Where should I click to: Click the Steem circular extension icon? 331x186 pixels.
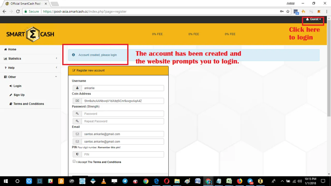[311, 12]
